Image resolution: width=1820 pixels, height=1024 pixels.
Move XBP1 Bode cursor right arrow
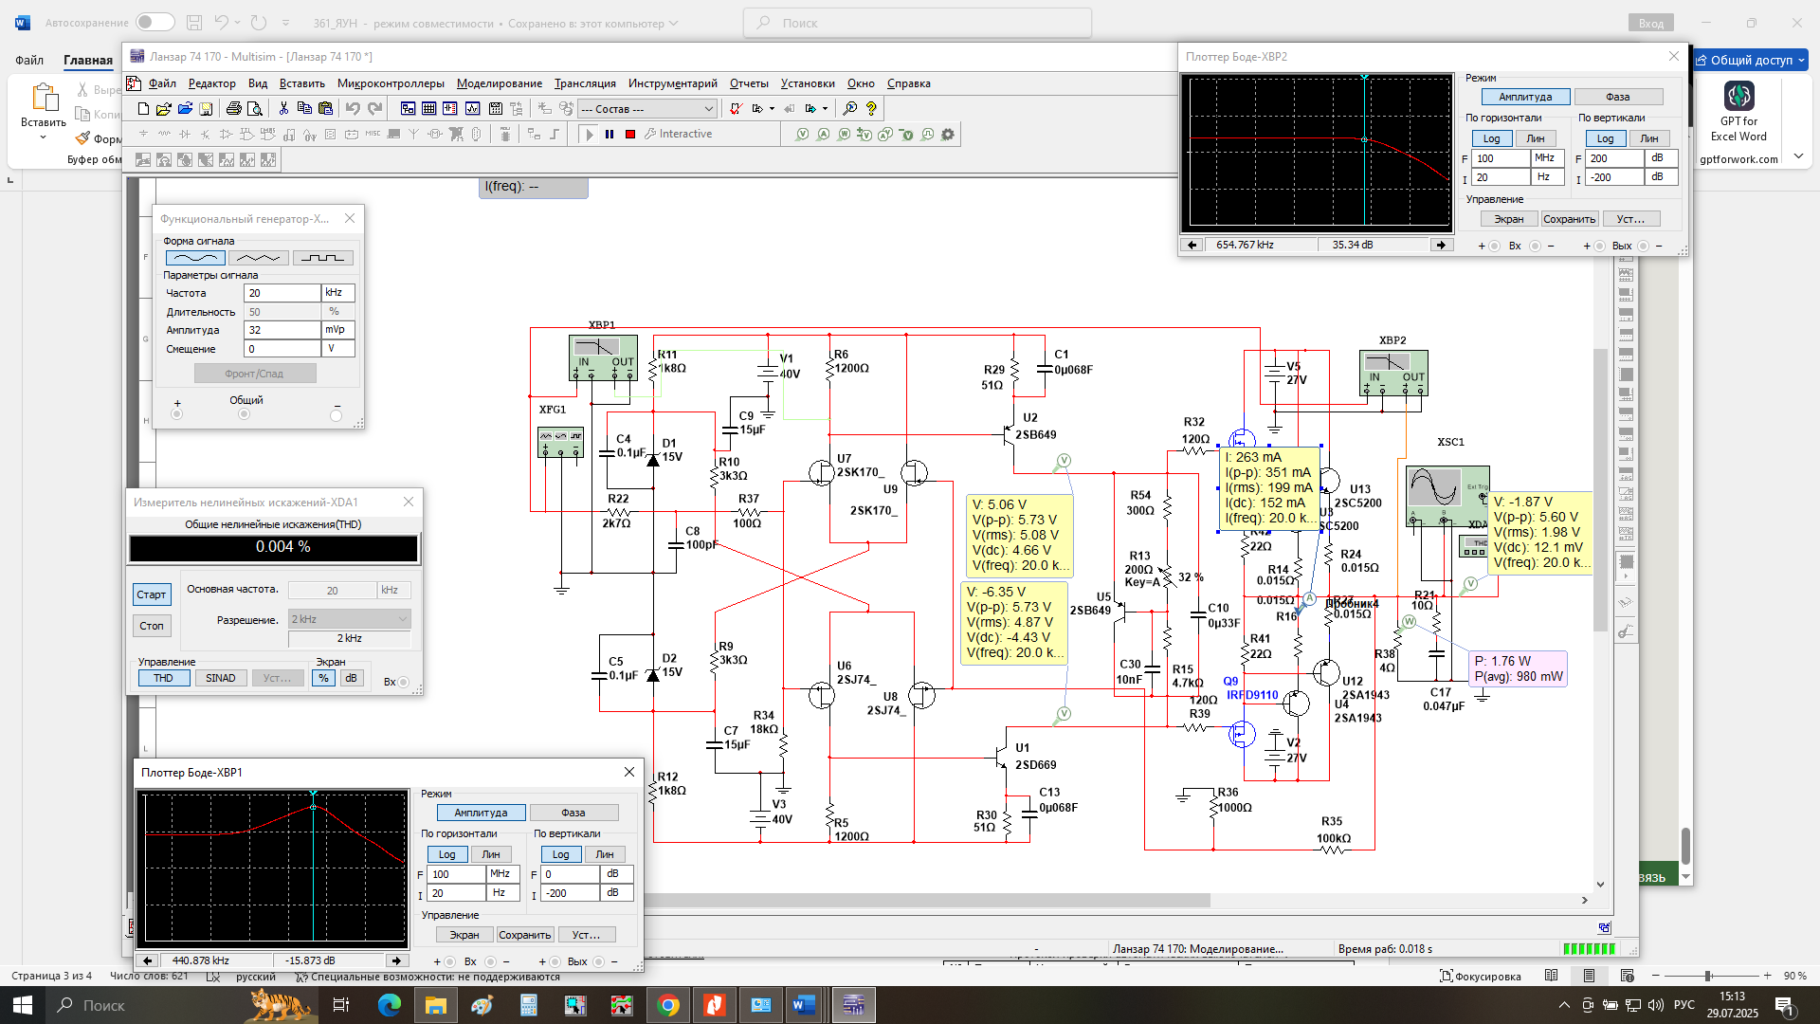pyautogui.click(x=397, y=960)
